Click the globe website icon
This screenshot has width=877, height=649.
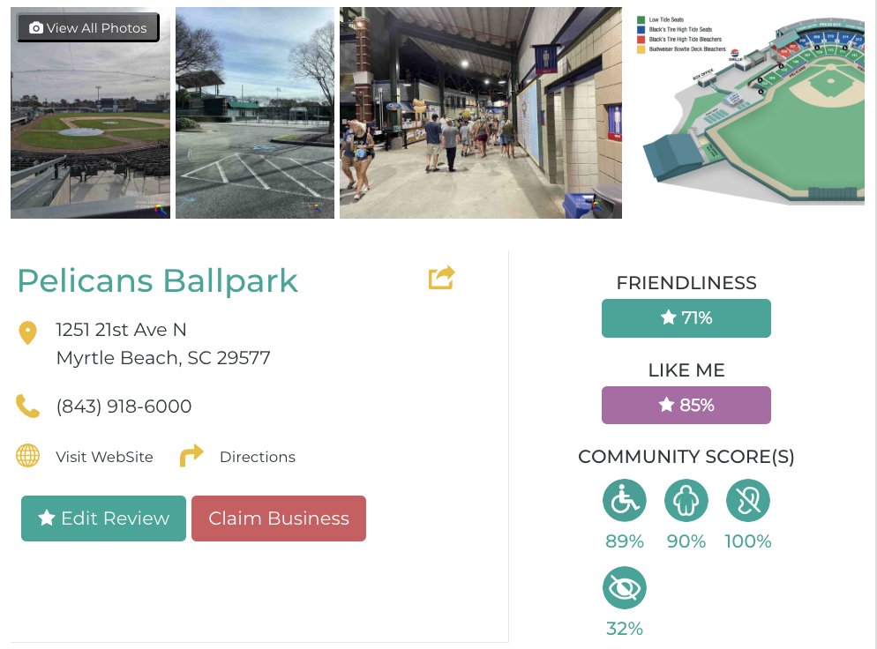point(28,456)
